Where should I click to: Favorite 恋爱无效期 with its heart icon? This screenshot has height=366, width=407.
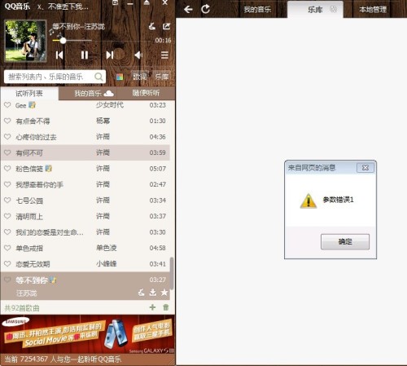click(x=7, y=263)
